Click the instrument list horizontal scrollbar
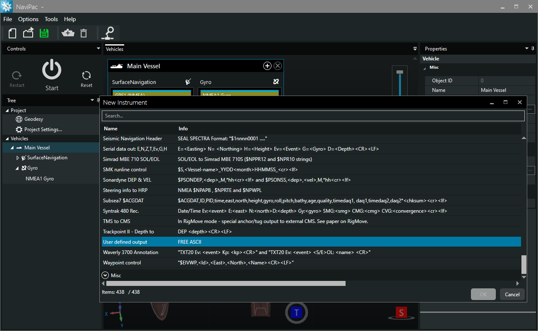Screen dimensions: 538x331 click(x=226, y=283)
